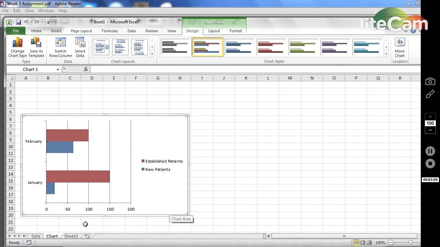Click Save As Template icon
This screenshot has height=247, width=440.
(x=36, y=47)
